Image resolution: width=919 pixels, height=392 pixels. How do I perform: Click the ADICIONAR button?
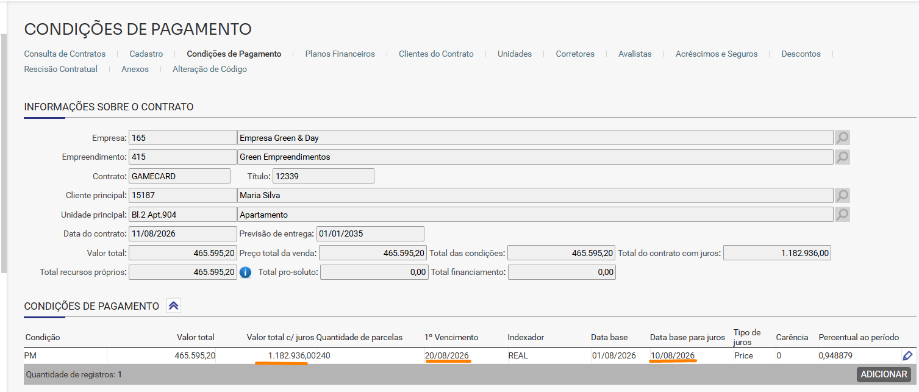click(x=884, y=374)
